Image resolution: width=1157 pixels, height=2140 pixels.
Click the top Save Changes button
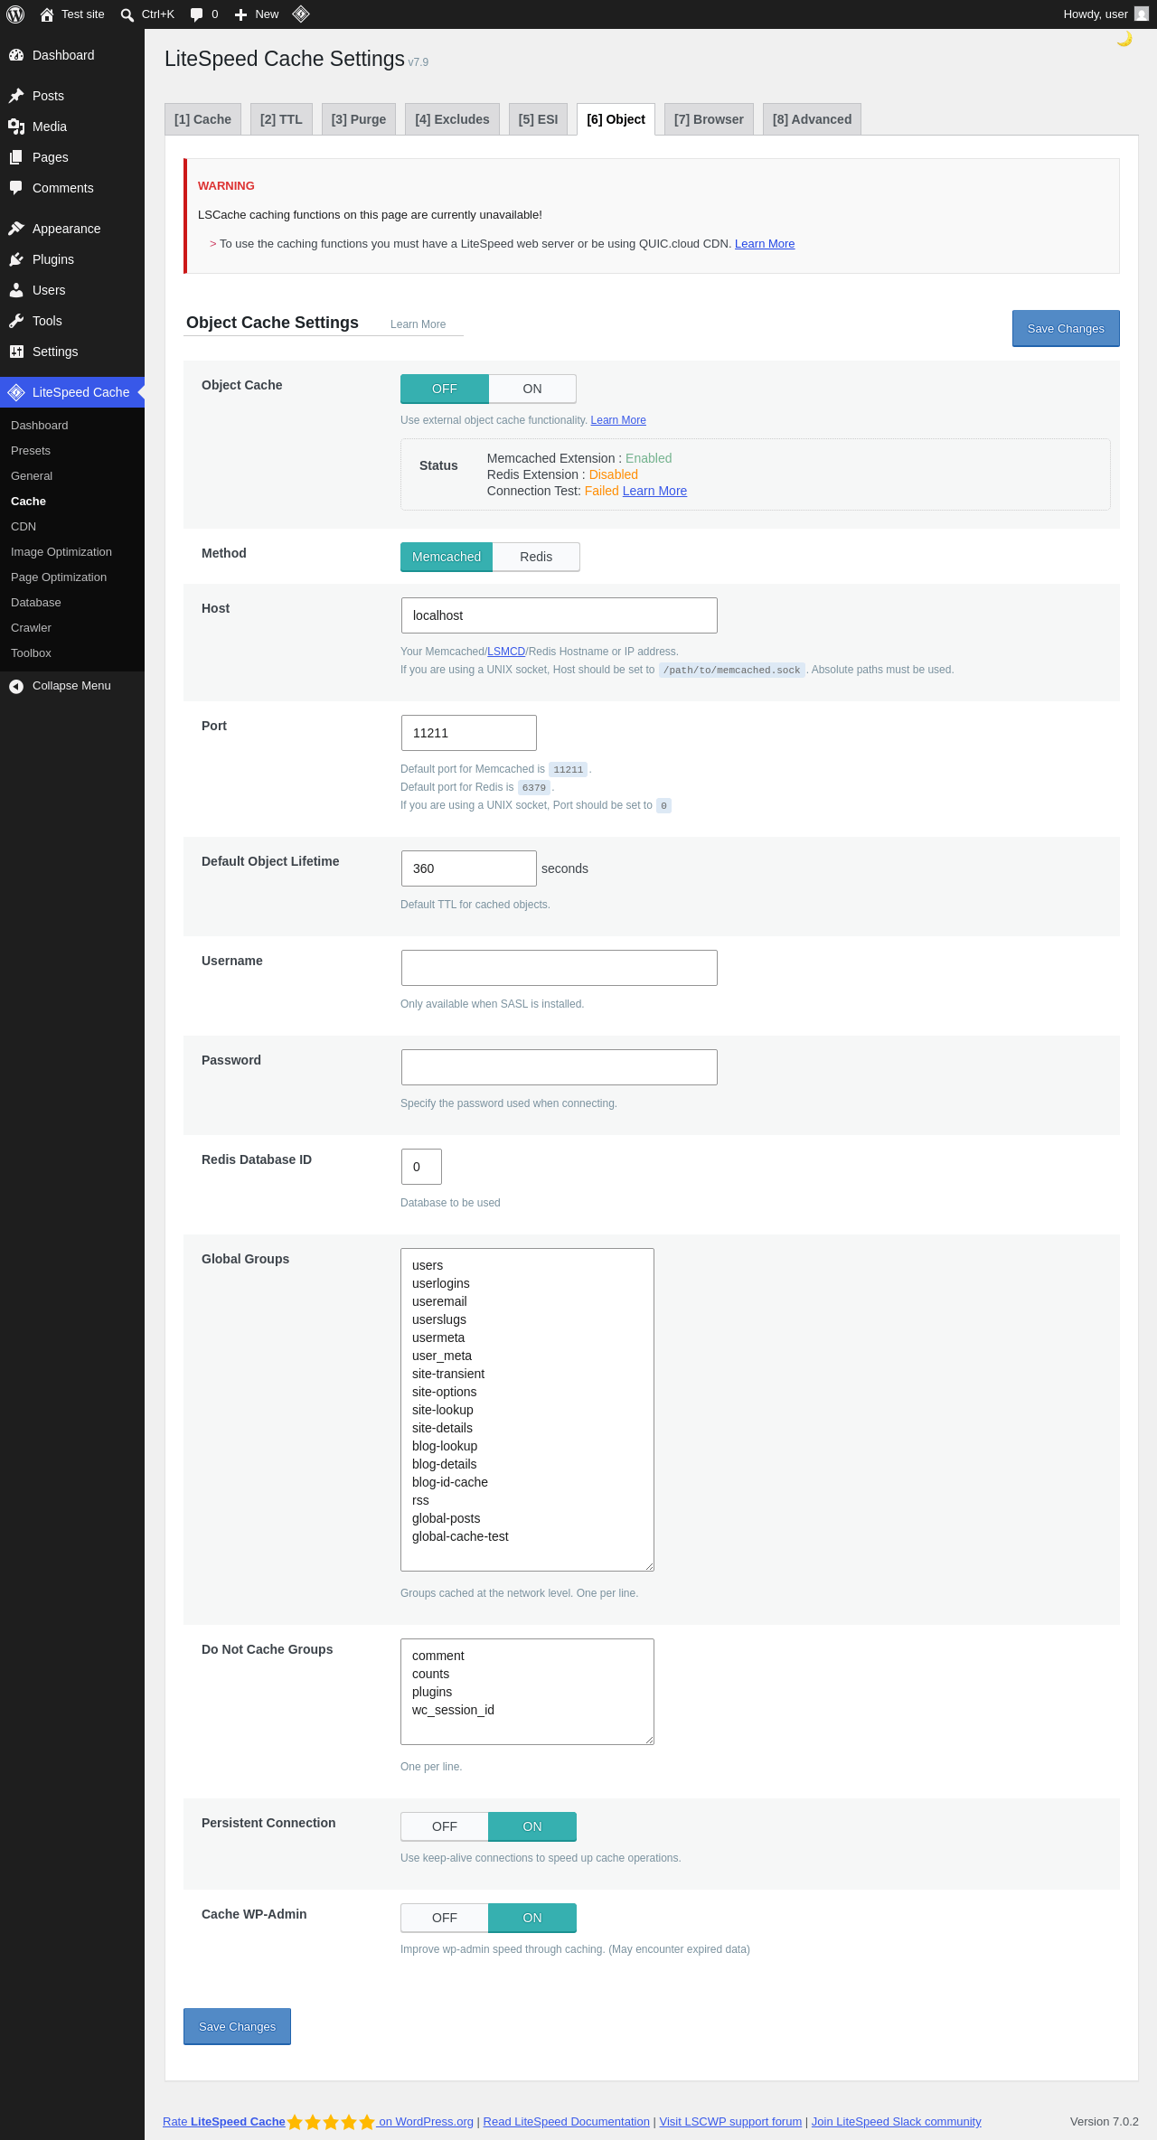tap(1066, 329)
